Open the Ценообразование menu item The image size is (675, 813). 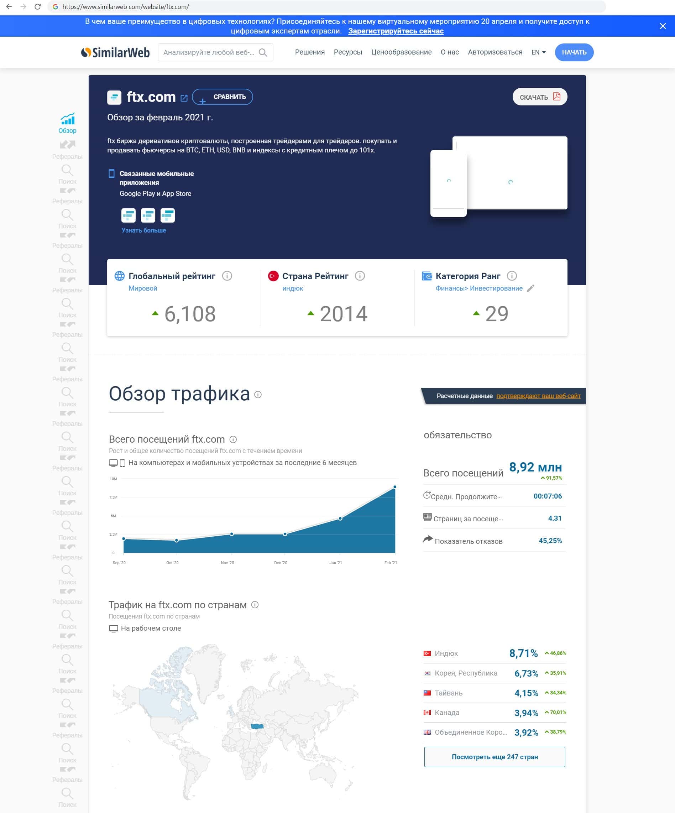[x=401, y=52]
